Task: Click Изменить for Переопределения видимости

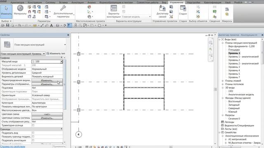Action: [x=47, y=81]
